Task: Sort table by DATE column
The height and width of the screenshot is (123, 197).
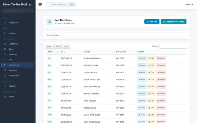Action: pos(70,52)
